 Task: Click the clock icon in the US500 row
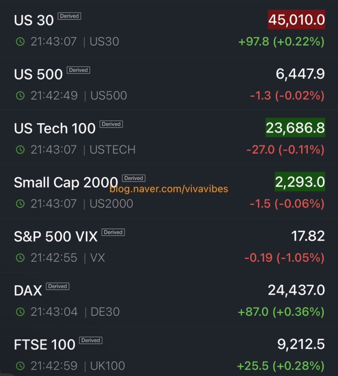click(20, 96)
